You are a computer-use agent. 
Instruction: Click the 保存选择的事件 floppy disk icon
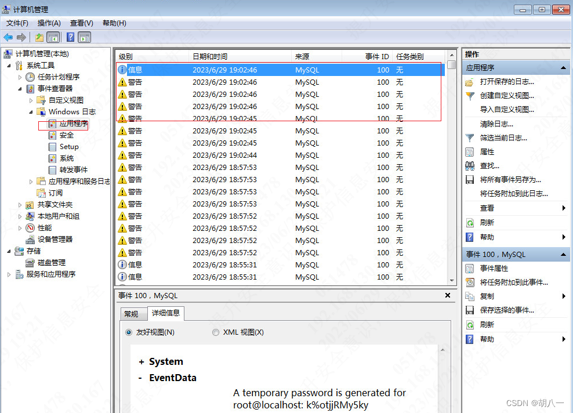470,310
